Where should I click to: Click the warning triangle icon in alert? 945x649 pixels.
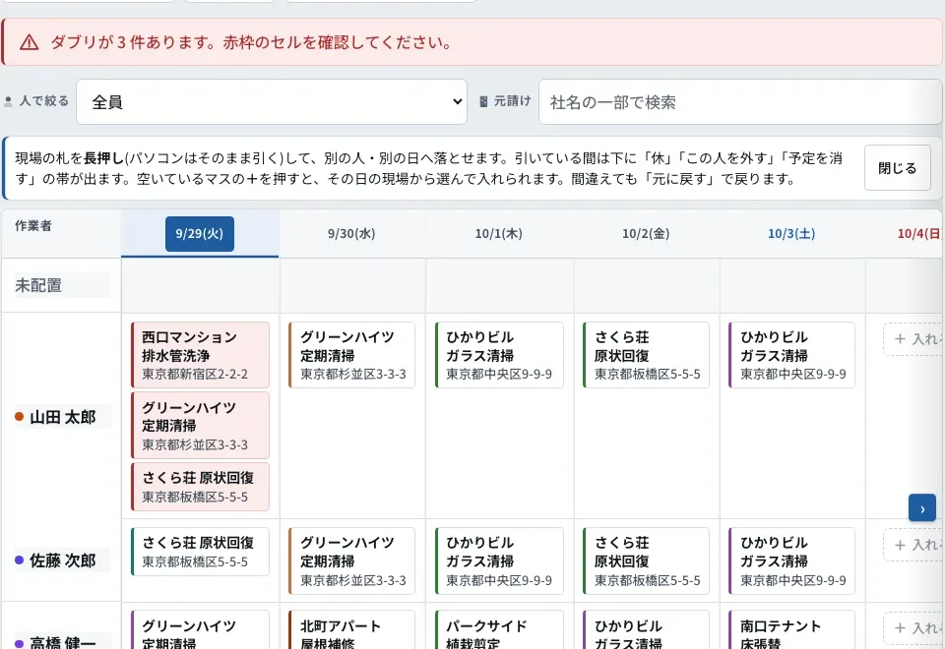pyautogui.click(x=29, y=42)
